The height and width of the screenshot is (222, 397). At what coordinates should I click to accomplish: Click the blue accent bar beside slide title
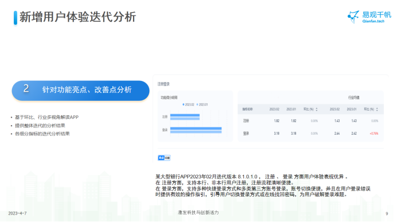tap(15, 18)
